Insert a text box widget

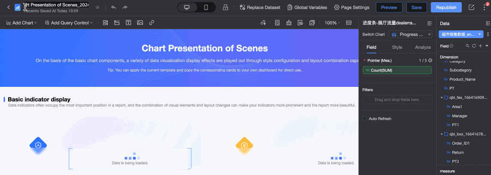coord(128,23)
